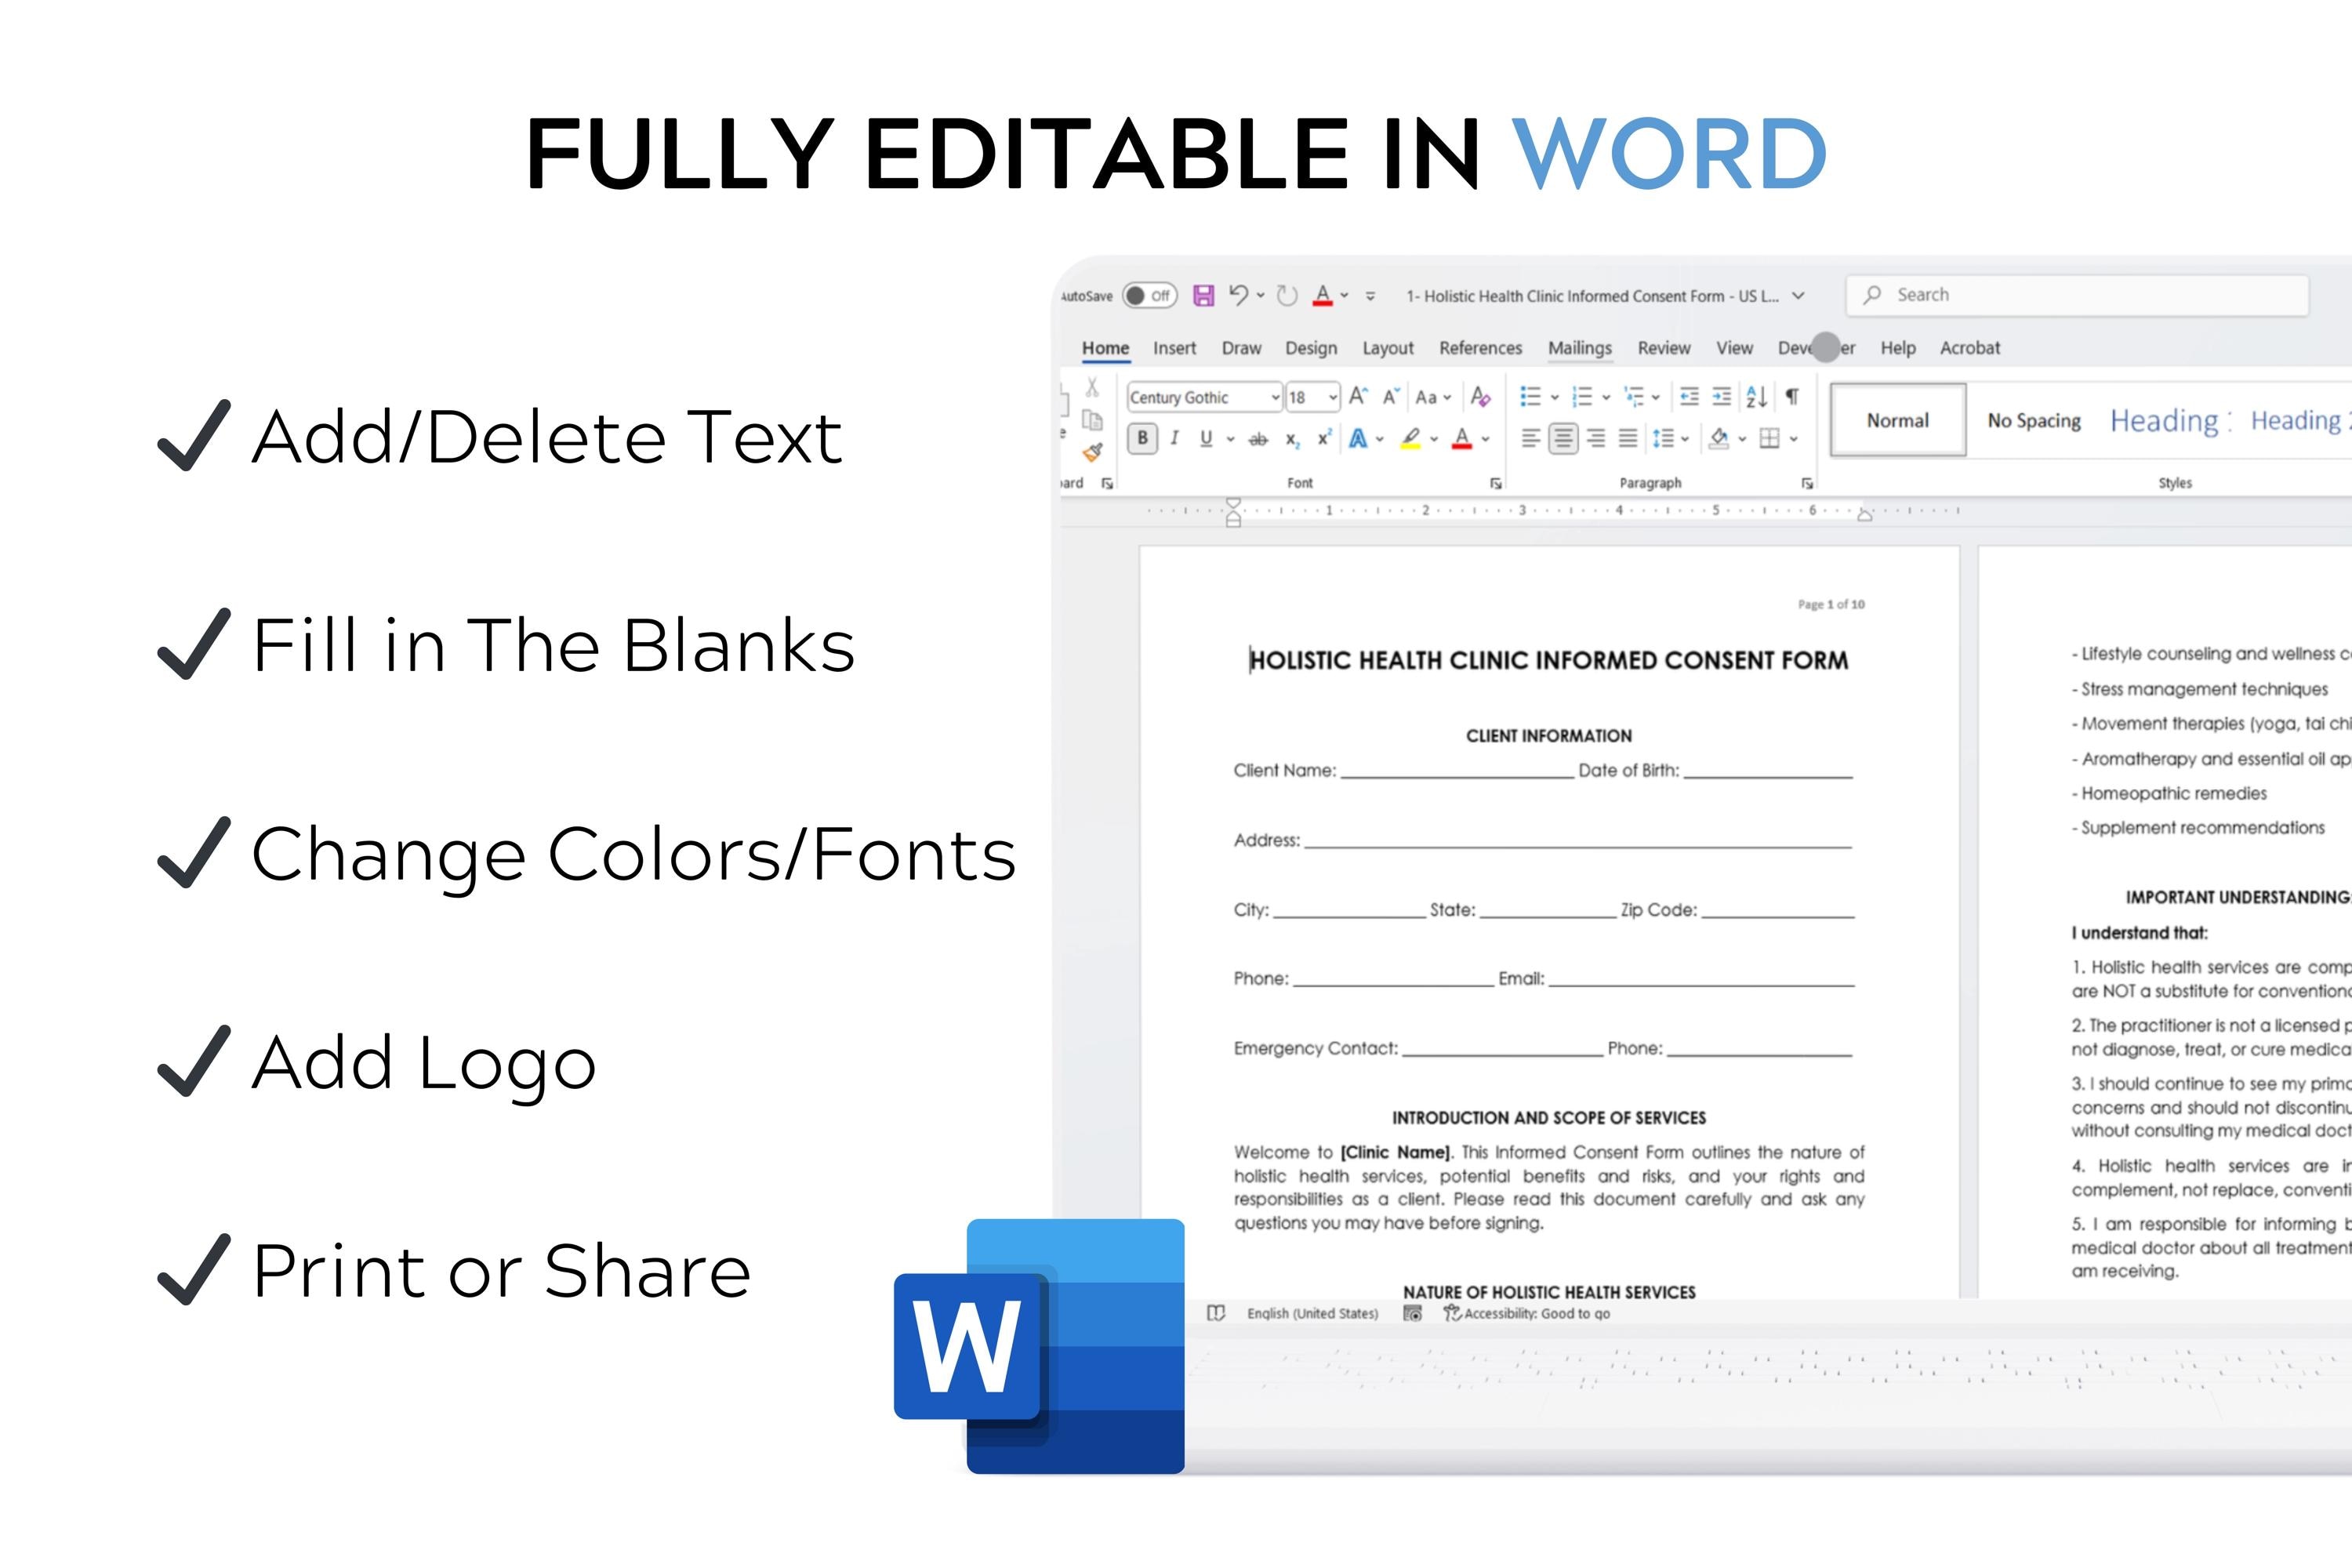This screenshot has width=2352, height=1568.
Task: Toggle Strikethrough formatting
Action: click(x=1258, y=439)
